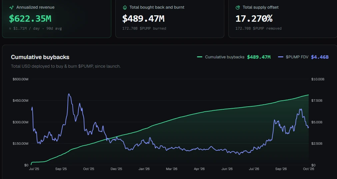Click the $7.50B right axis label
The height and width of the screenshot is (179, 337).
click(x=317, y=101)
